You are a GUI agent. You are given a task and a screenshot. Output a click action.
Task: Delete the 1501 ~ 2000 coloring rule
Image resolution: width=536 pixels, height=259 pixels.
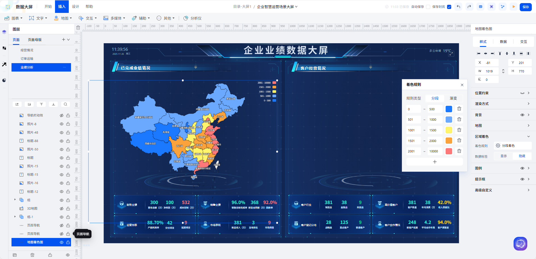(459, 140)
